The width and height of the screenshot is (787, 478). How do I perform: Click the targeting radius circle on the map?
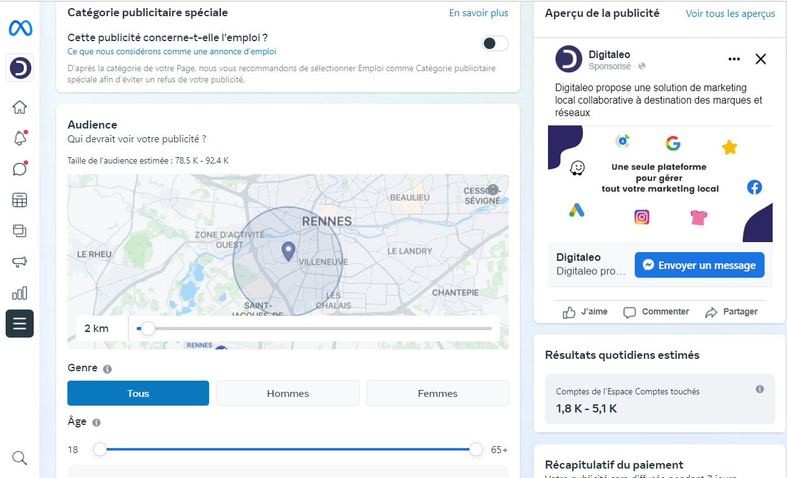tap(288, 261)
